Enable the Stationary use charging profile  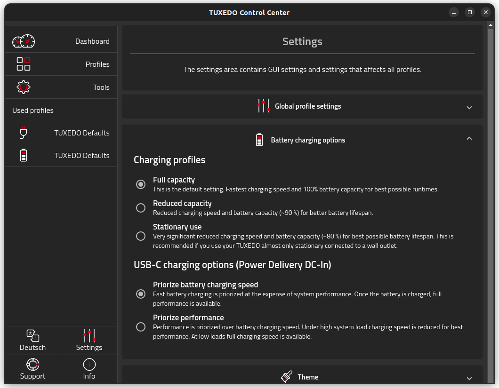(141, 236)
